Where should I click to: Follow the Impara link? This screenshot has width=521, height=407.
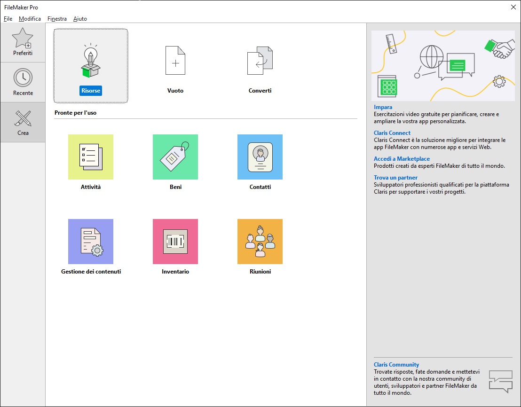point(383,107)
